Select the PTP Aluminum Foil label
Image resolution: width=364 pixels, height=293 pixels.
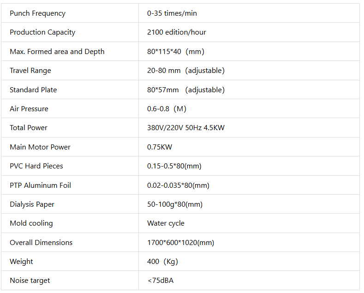click(x=40, y=185)
